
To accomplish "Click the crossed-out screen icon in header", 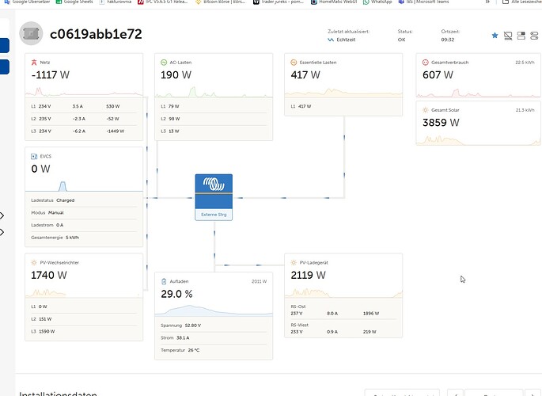I will coord(508,36).
